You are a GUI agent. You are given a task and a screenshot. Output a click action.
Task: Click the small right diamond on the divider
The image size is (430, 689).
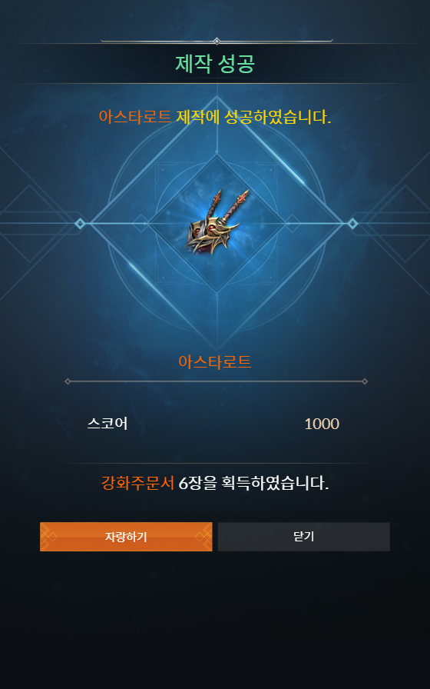tap(365, 381)
